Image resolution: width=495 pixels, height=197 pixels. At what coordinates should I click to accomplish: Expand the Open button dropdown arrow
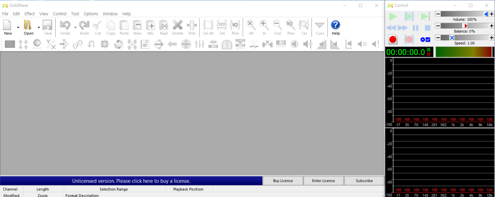point(39,27)
